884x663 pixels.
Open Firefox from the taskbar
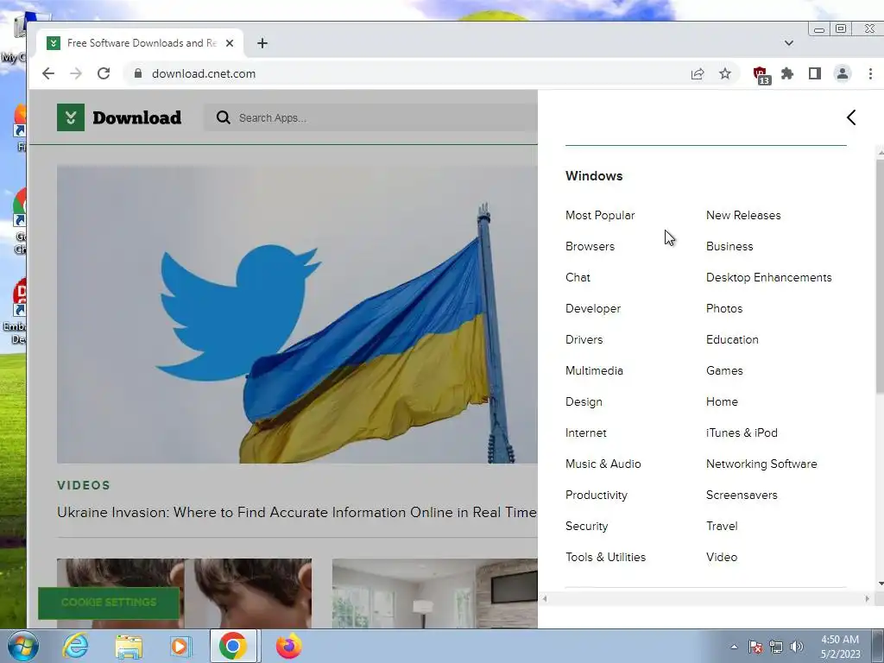(288, 646)
